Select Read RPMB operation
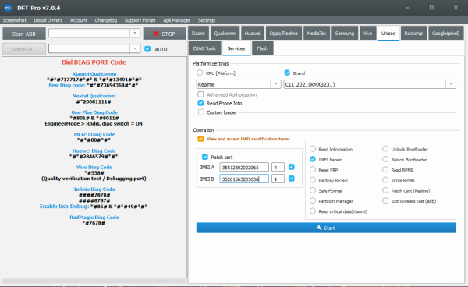The height and width of the screenshot is (287, 468). [x=385, y=169]
